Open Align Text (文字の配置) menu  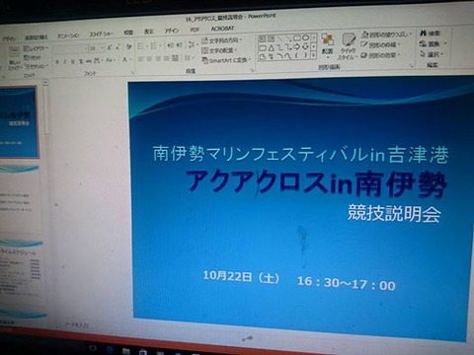pos(220,50)
